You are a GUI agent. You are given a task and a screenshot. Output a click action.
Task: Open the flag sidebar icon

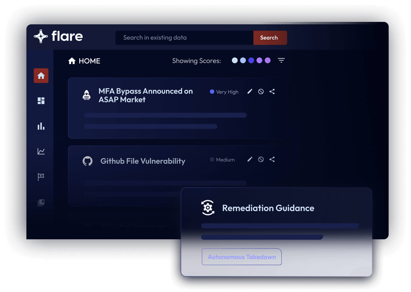(41, 177)
